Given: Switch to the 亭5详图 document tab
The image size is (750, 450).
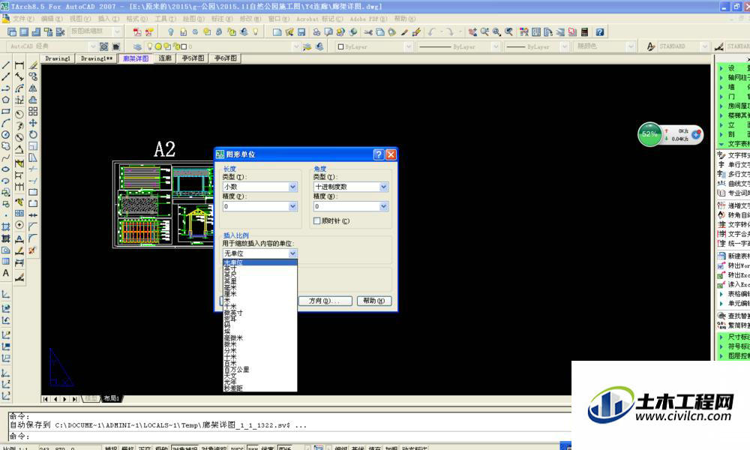Looking at the screenshot, I should [x=193, y=58].
